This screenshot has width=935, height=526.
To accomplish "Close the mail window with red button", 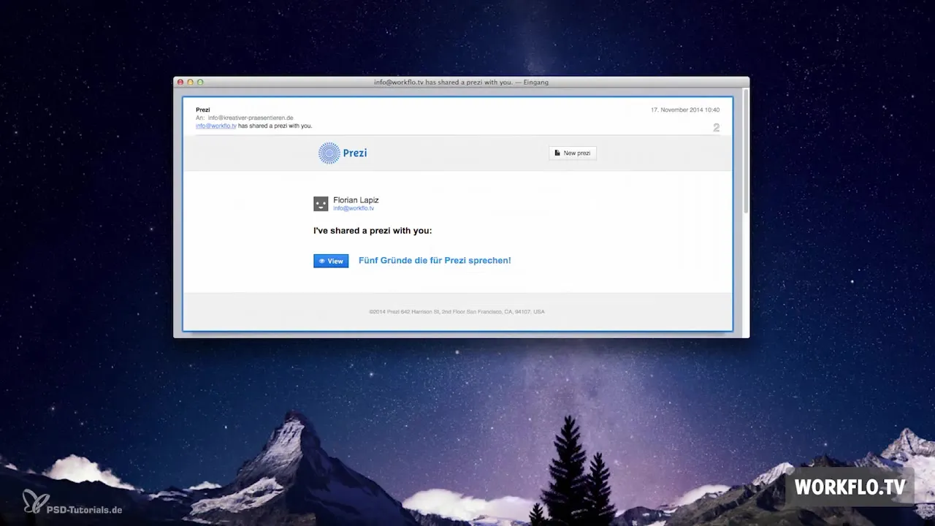I will (x=180, y=83).
